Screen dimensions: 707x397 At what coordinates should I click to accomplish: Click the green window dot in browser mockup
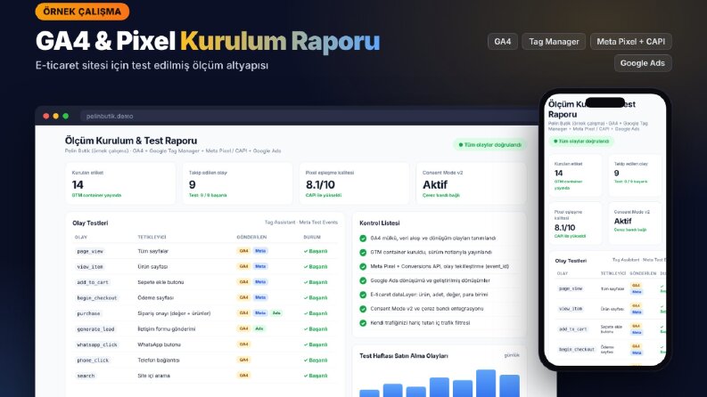pos(66,116)
